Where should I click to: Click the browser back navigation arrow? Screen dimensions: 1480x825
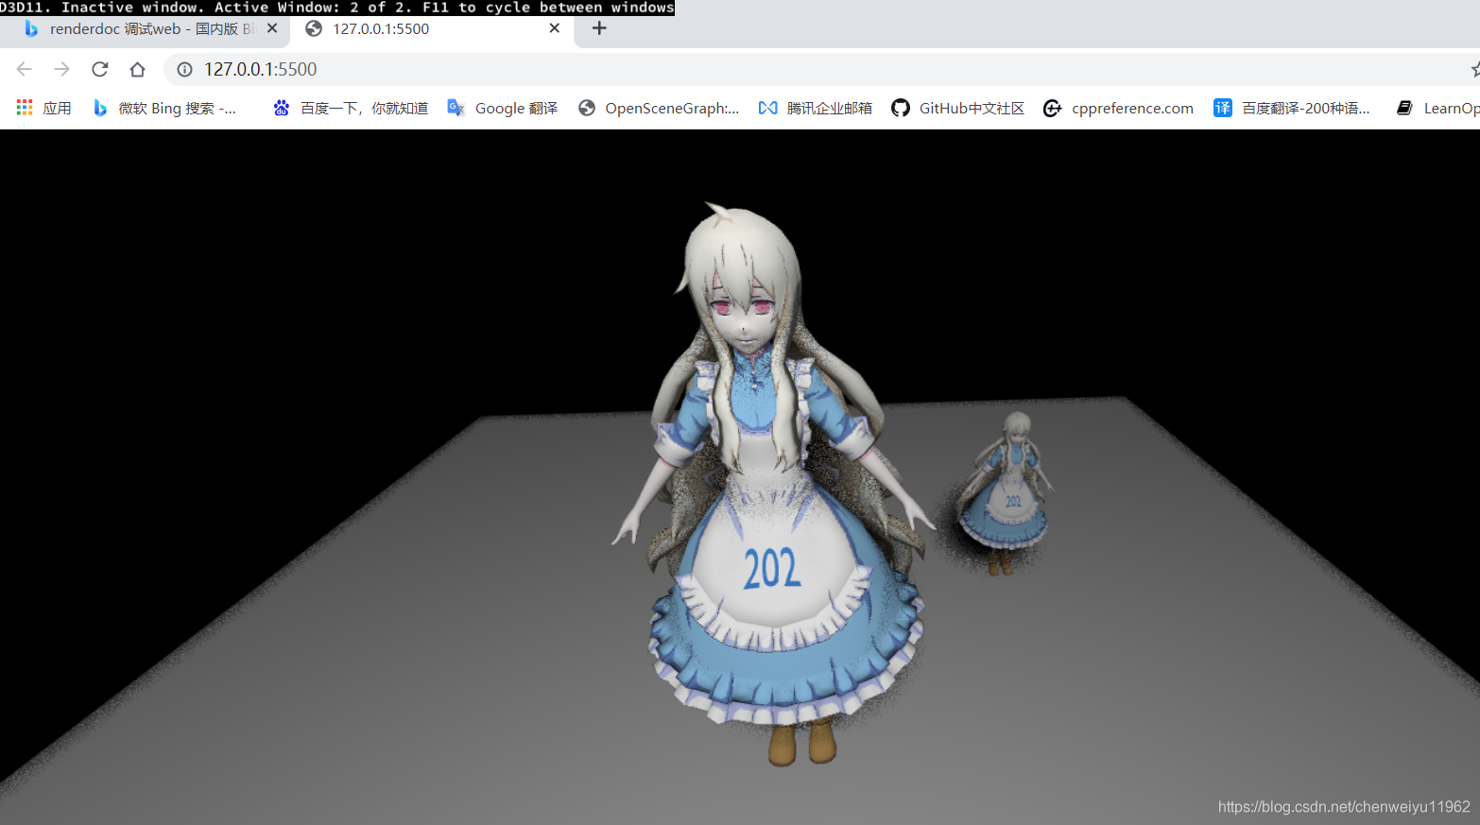[x=24, y=68]
